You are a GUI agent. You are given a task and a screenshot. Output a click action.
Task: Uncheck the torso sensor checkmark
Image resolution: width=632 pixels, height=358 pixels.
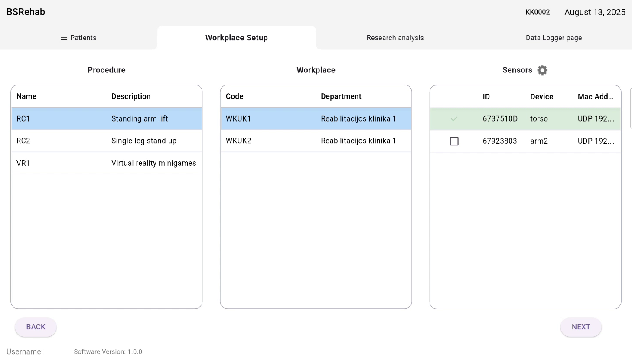[x=454, y=119]
